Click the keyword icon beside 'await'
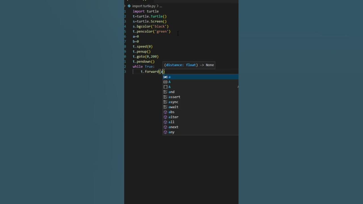The height and width of the screenshot is (204, 363). coord(165,107)
